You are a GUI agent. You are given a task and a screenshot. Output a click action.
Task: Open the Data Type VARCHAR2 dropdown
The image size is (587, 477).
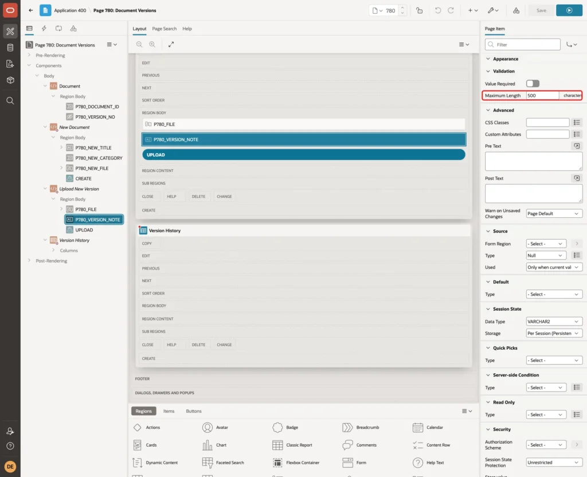tap(554, 321)
